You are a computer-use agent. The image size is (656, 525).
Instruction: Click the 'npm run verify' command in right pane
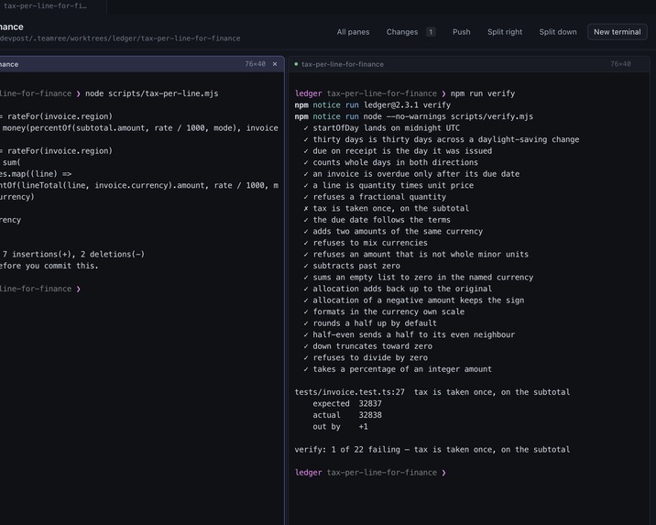pyautogui.click(x=483, y=93)
